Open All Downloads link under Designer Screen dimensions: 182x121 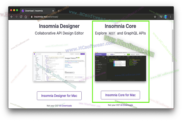[x=65, y=106]
